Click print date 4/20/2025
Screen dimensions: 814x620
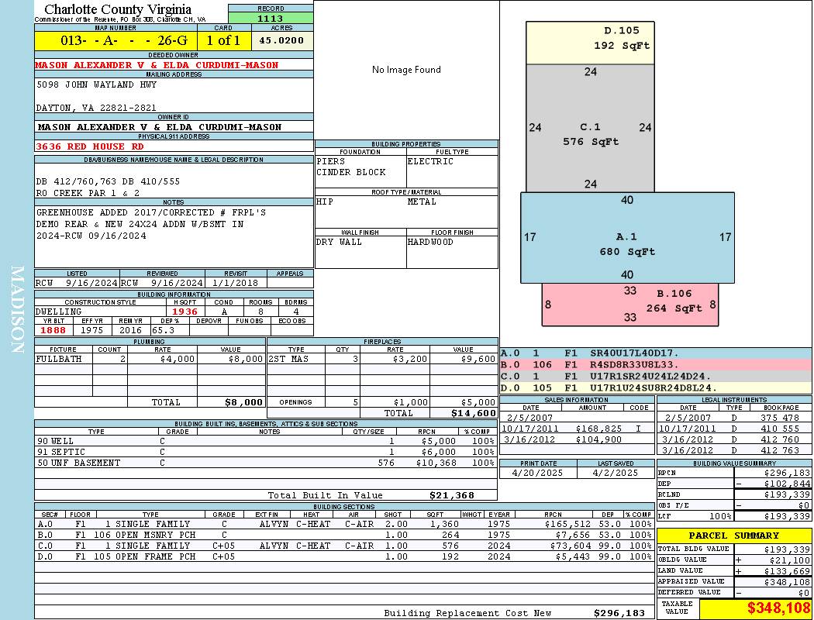[537, 474]
